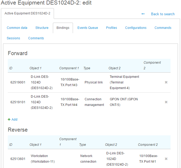
Task: Click the Network connection type cell
Action: [x=88, y=159]
